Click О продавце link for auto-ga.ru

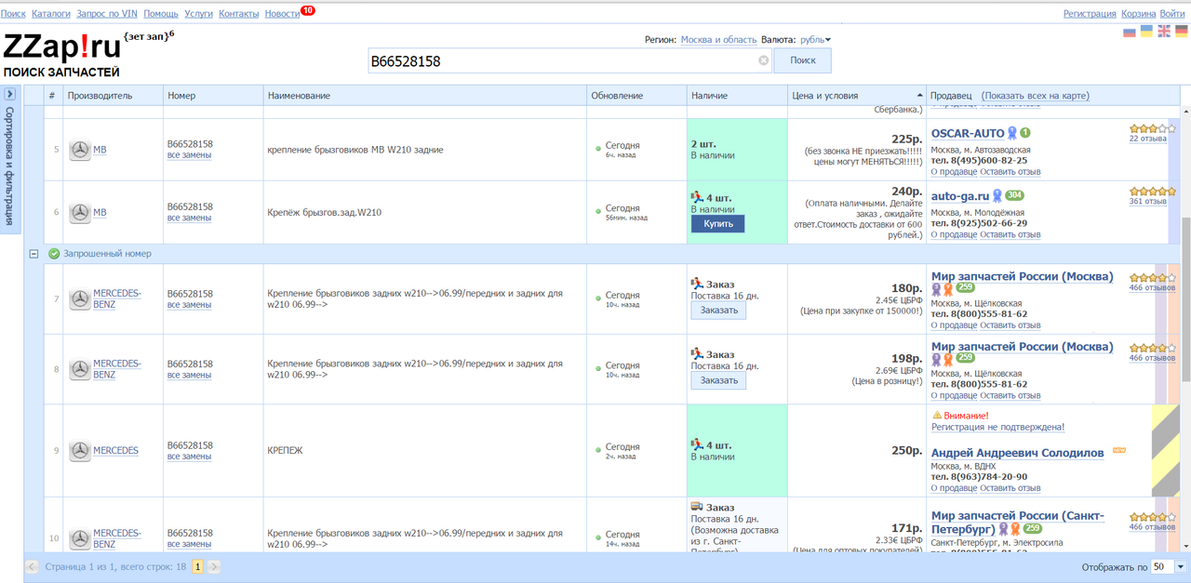click(954, 234)
